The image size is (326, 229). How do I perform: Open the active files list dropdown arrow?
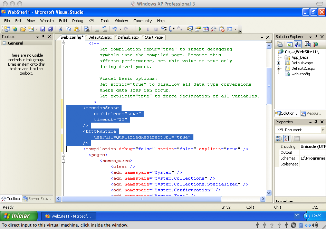pos(262,37)
